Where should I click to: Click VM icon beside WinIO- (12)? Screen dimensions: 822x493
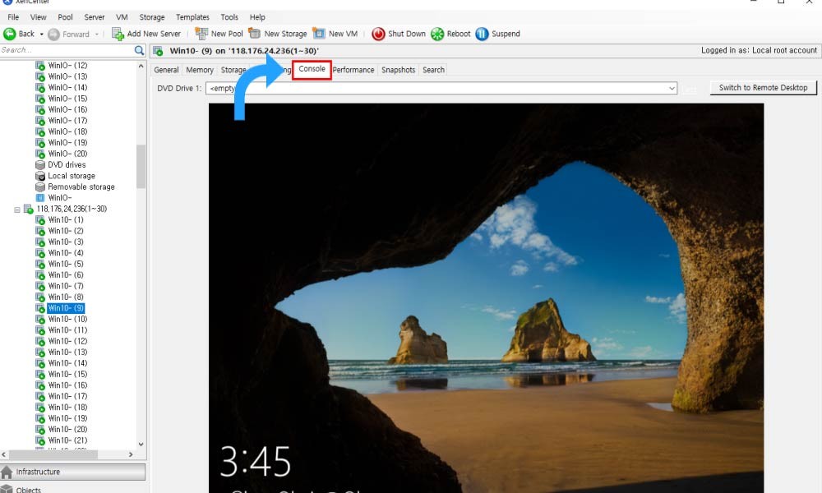pyautogui.click(x=40, y=66)
